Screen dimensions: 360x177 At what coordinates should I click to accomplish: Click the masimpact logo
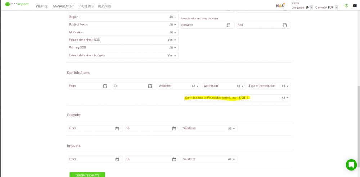[17, 5]
